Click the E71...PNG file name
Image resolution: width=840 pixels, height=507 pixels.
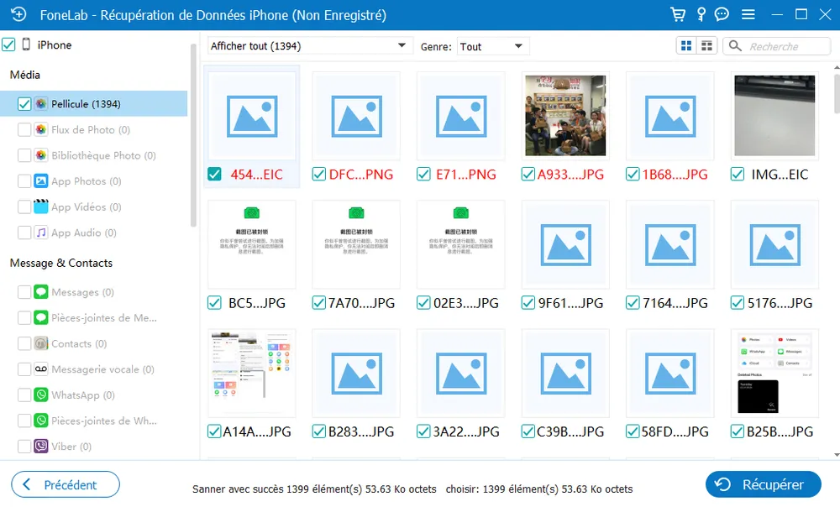pyautogui.click(x=466, y=175)
